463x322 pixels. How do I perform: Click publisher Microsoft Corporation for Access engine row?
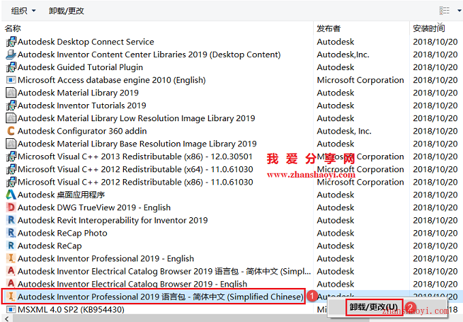pyautogui.click(x=360, y=80)
